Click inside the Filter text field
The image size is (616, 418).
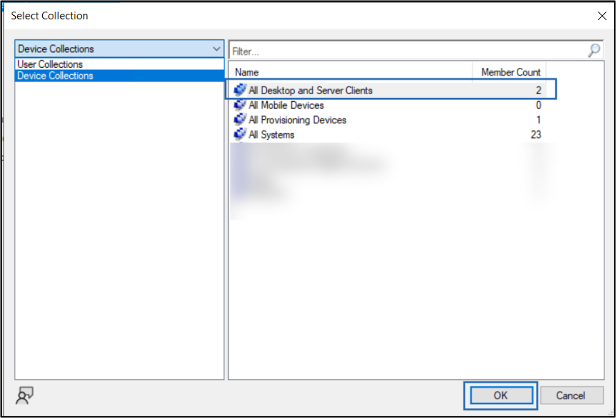coord(409,51)
